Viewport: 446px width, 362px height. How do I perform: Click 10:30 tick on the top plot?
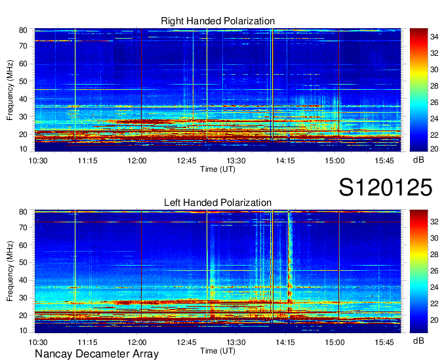coord(38,161)
